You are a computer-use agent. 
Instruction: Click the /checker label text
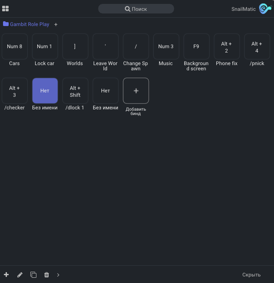(14, 108)
